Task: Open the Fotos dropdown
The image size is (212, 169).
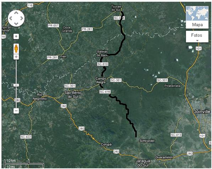Action: click(197, 36)
